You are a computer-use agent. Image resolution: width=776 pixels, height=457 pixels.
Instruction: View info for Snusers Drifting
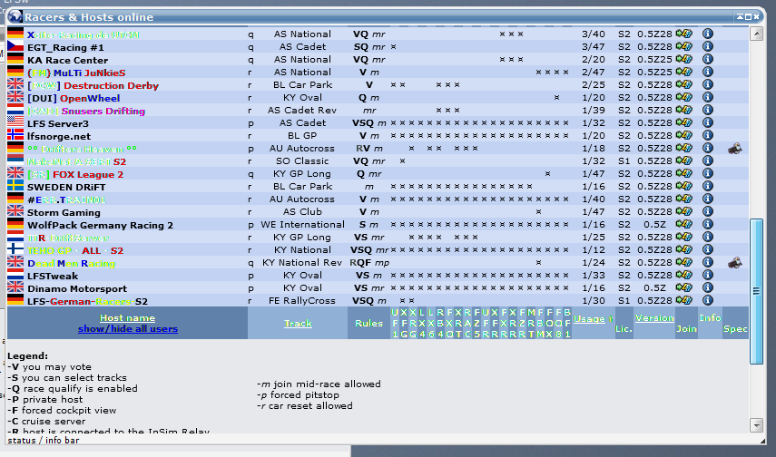708,110
